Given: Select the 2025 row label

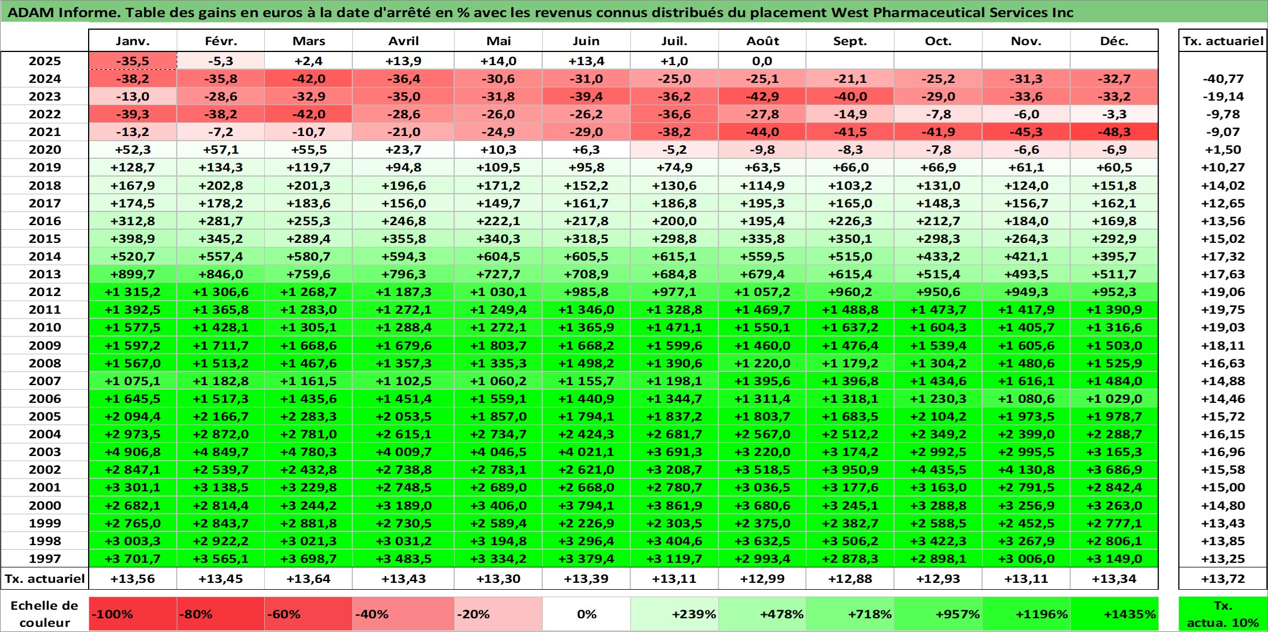Looking at the screenshot, I should point(45,61).
